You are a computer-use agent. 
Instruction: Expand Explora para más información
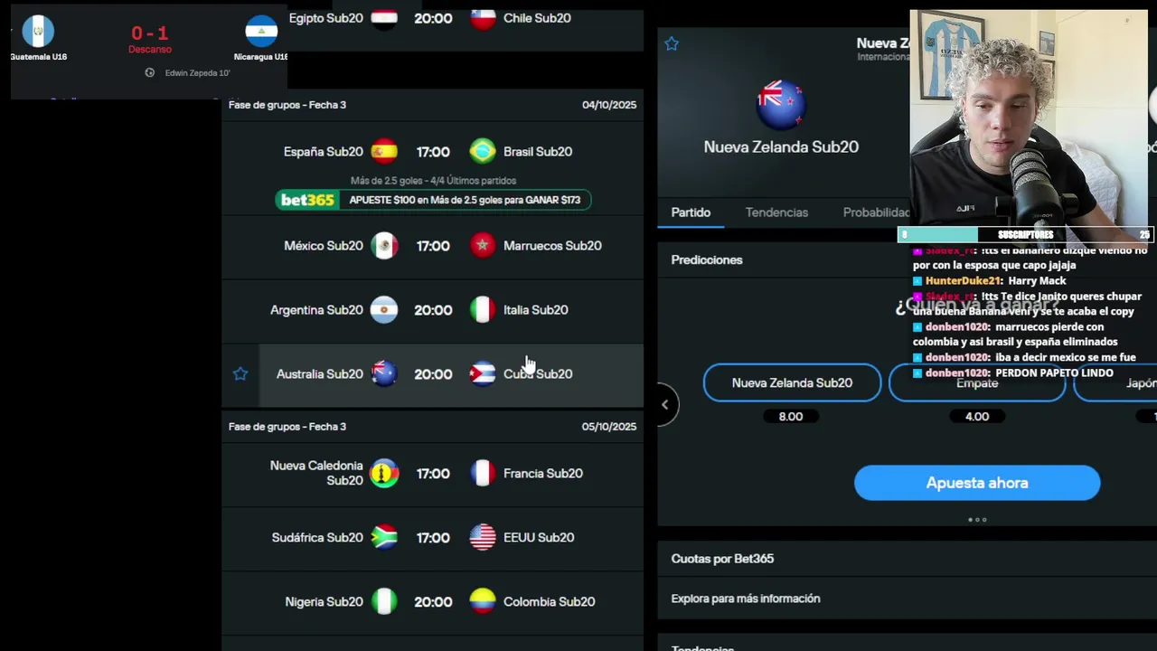(x=746, y=599)
